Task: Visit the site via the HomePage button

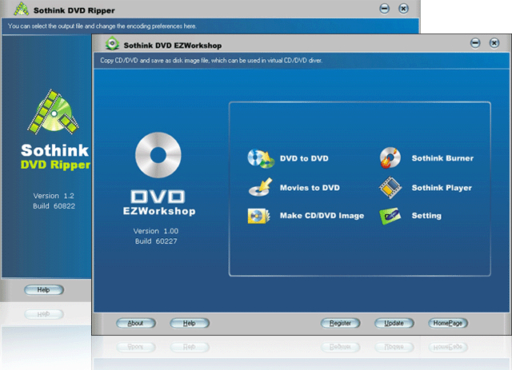Action: (447, 323)
